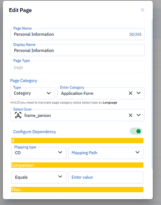Open the Type Category dropdown

coord(32,93)
